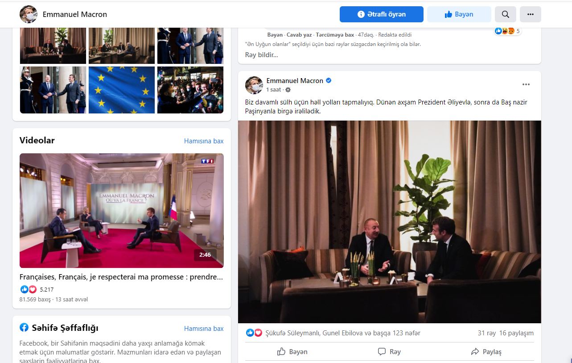Screen dimensions: 572x363
Task: Open the EU flag photo thumbnail
Action: point(122,90)
